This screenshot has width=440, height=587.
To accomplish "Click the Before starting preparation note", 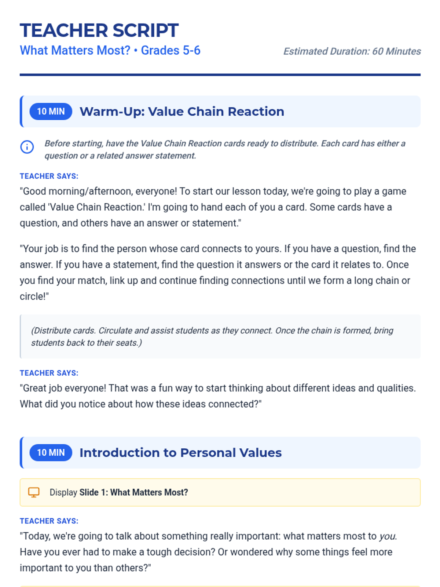I will (224, 149).
